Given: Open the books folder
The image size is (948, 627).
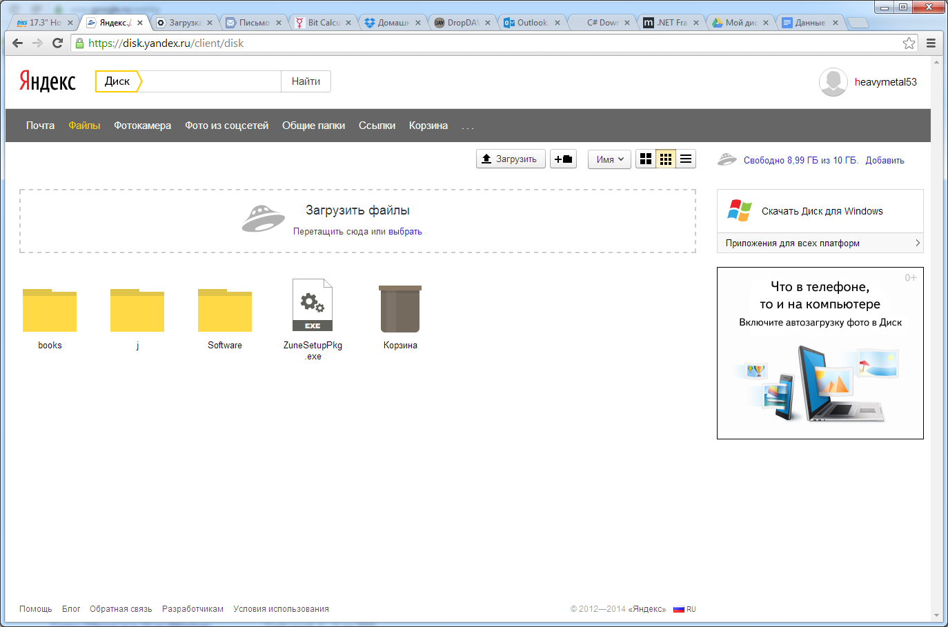Looking at the screenshot, I should pos(50,311).
